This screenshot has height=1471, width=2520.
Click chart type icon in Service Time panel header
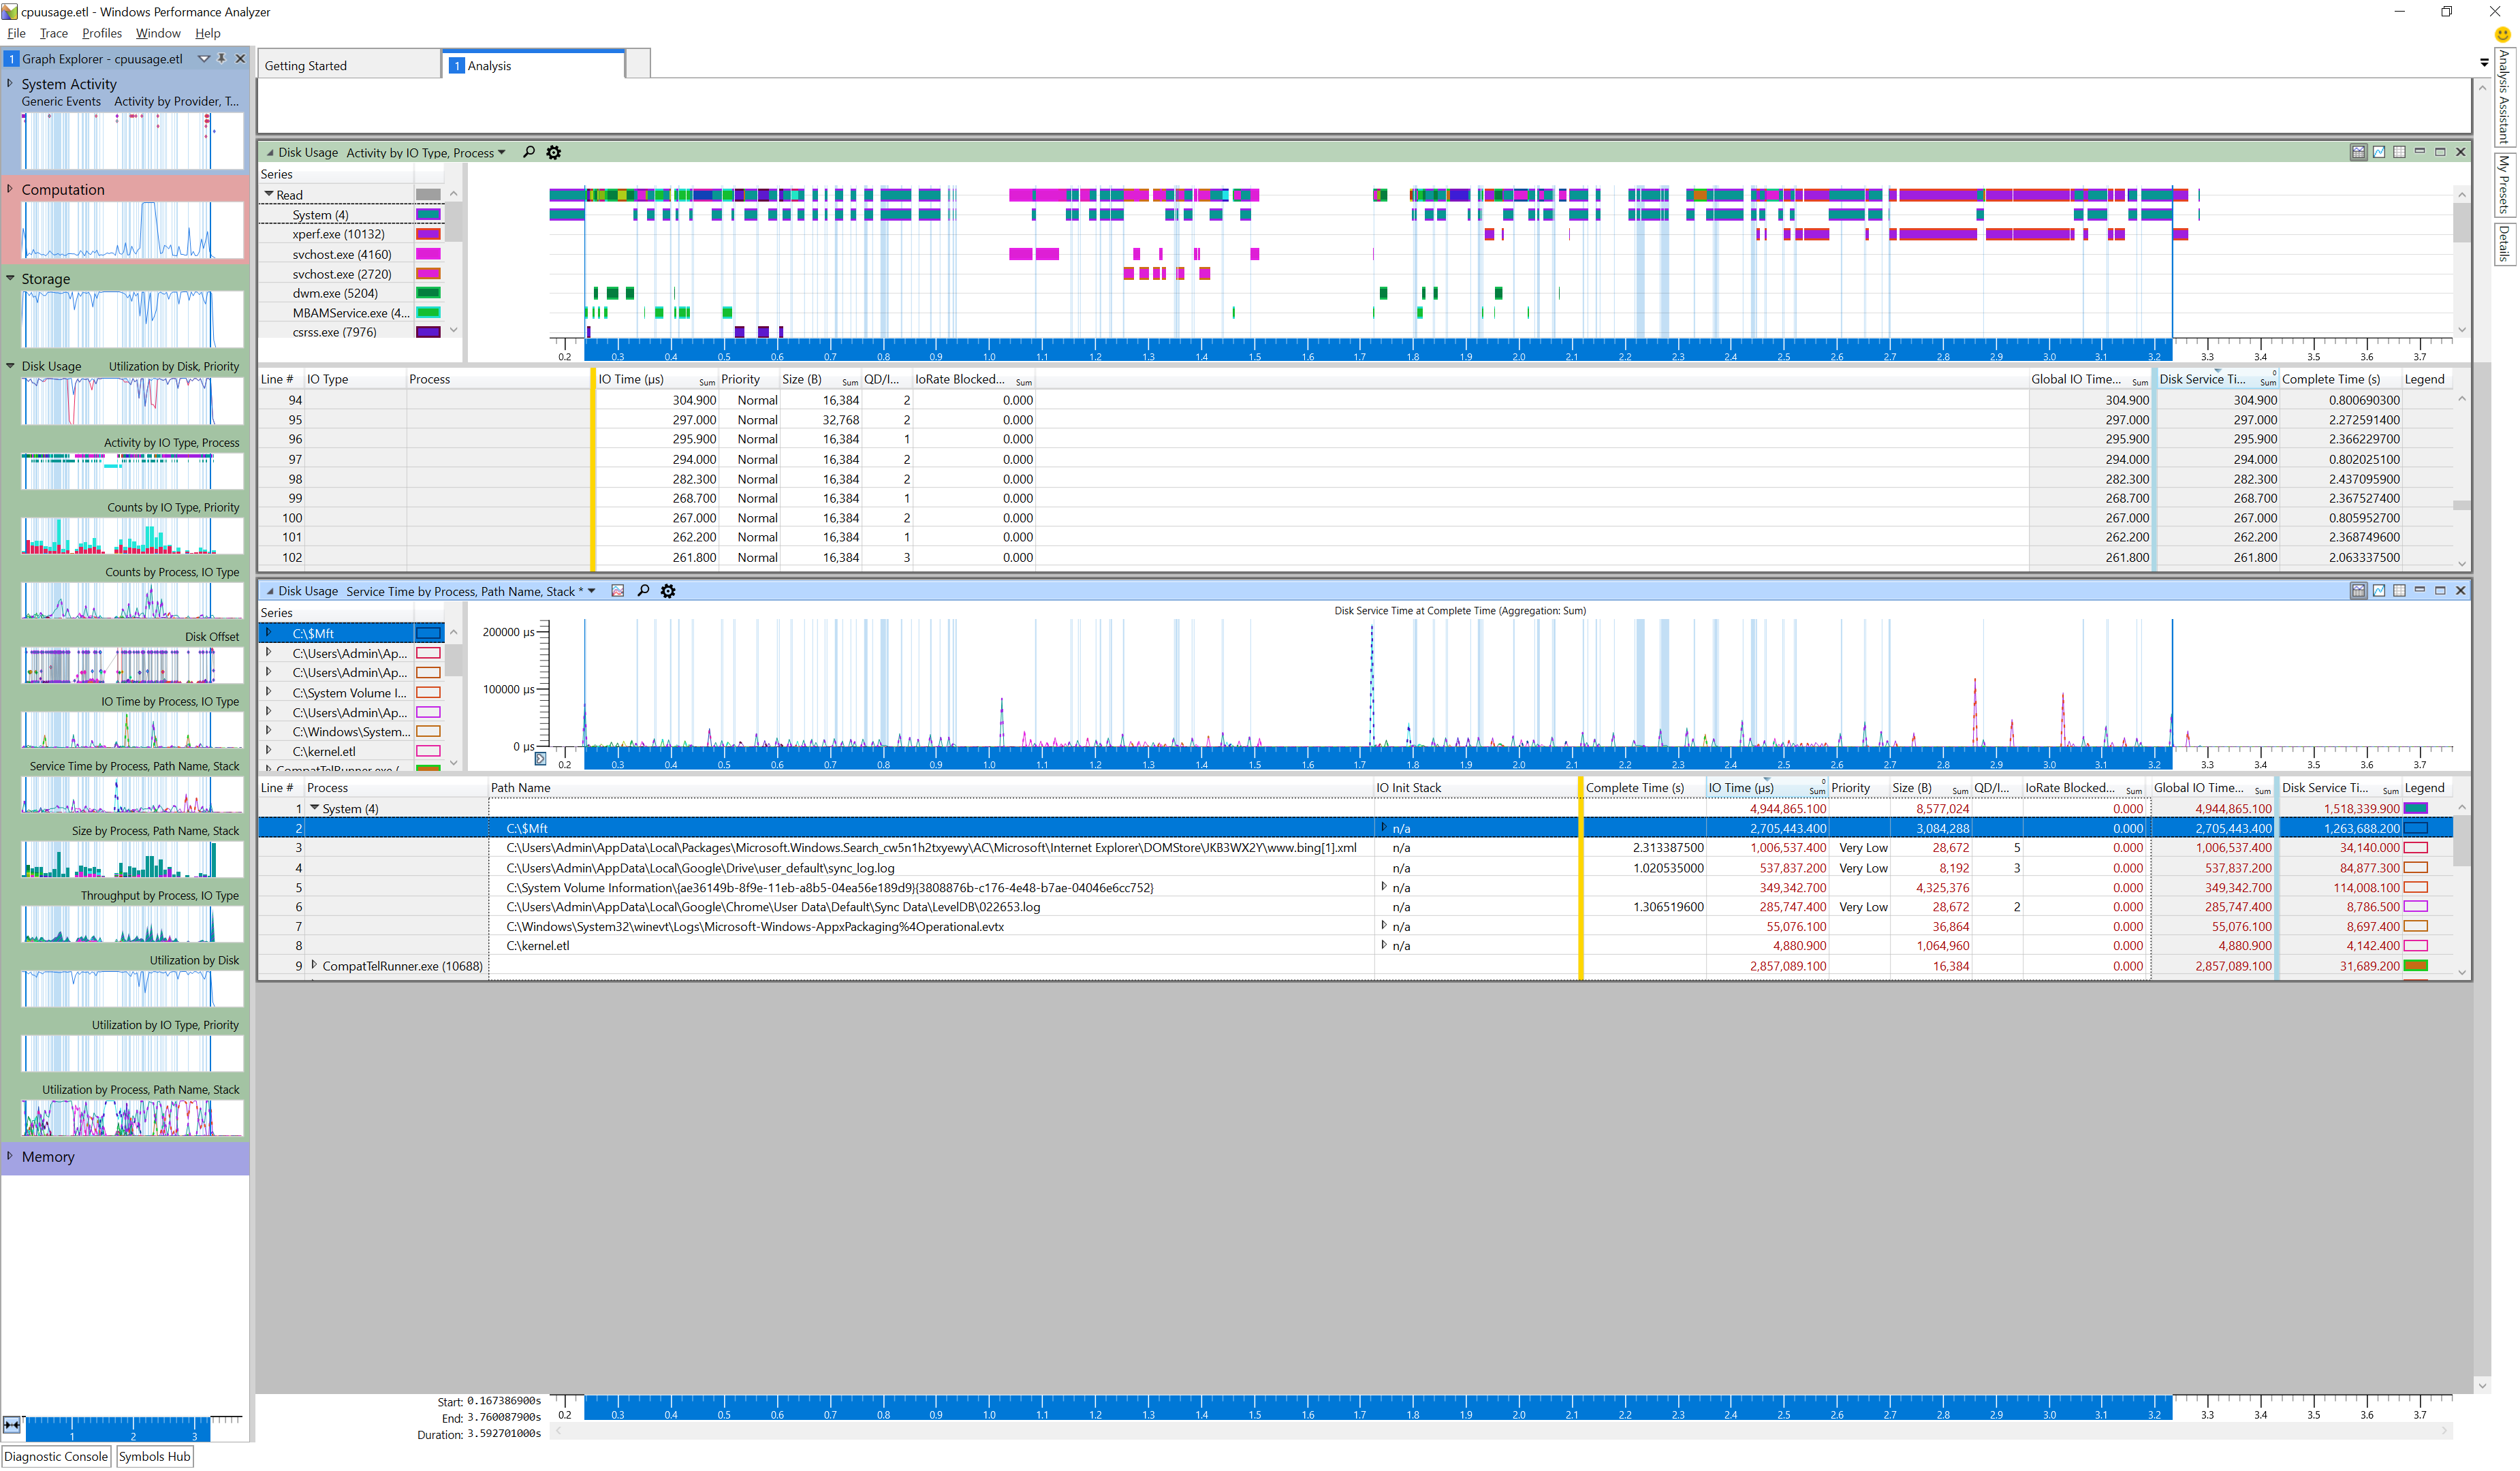click(618, 591)
